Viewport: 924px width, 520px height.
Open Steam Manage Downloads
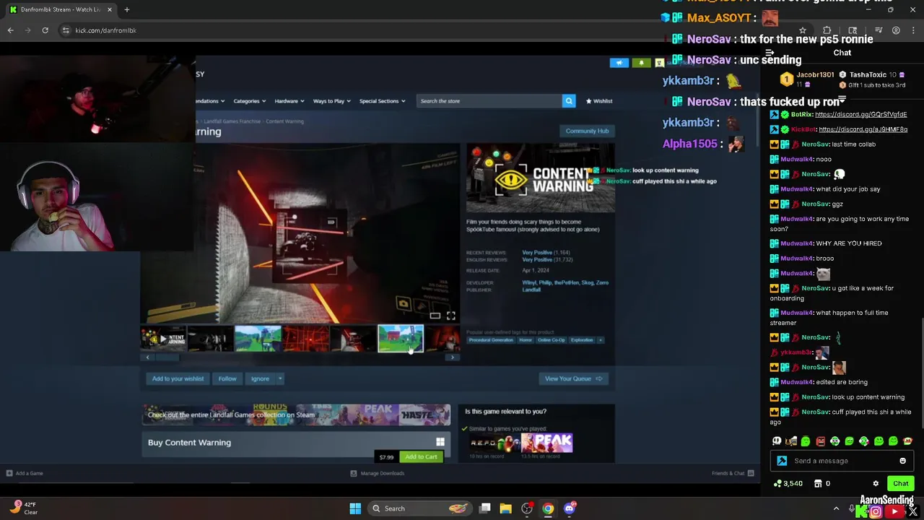coord(377,473)
